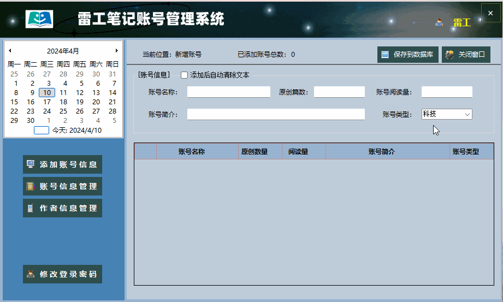
Task: Click the 账号名称 column header
Action: pos(192,151)
